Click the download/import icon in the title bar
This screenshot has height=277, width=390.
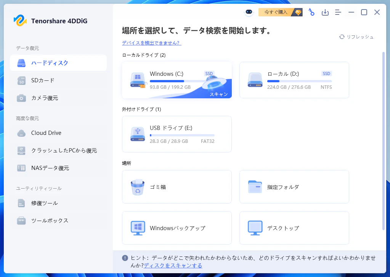(325, 12)
